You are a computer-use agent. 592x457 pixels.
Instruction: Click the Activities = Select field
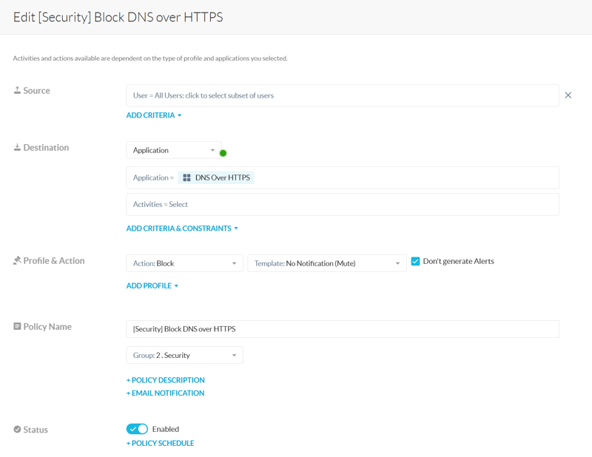pos(343,204)
